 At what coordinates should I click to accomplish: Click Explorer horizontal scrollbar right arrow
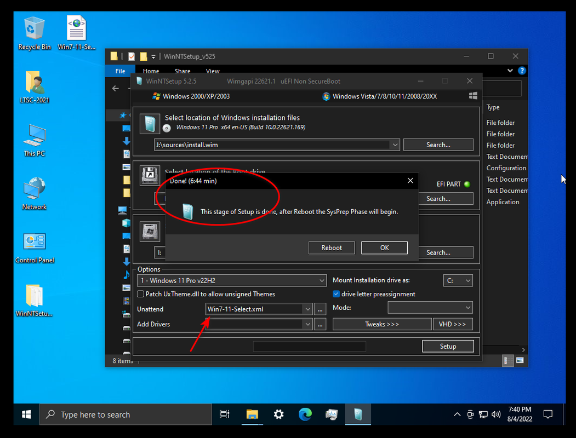523,350
